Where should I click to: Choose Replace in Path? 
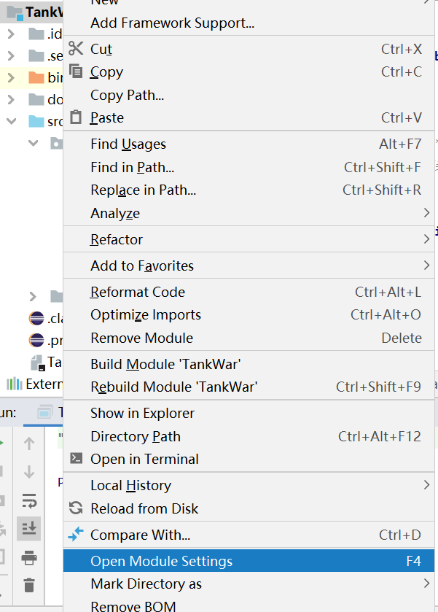coord(249,190)
